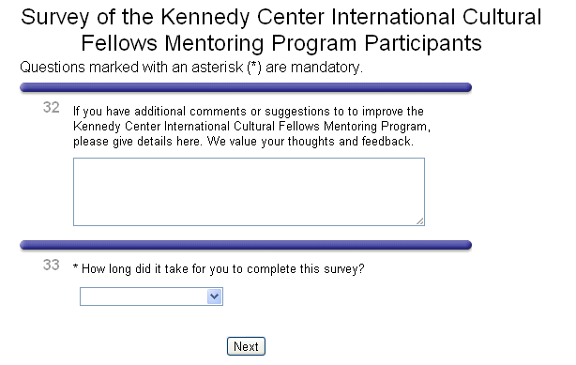
Task: Click the mandatory questions asterisk note
Action: point(191,68)
